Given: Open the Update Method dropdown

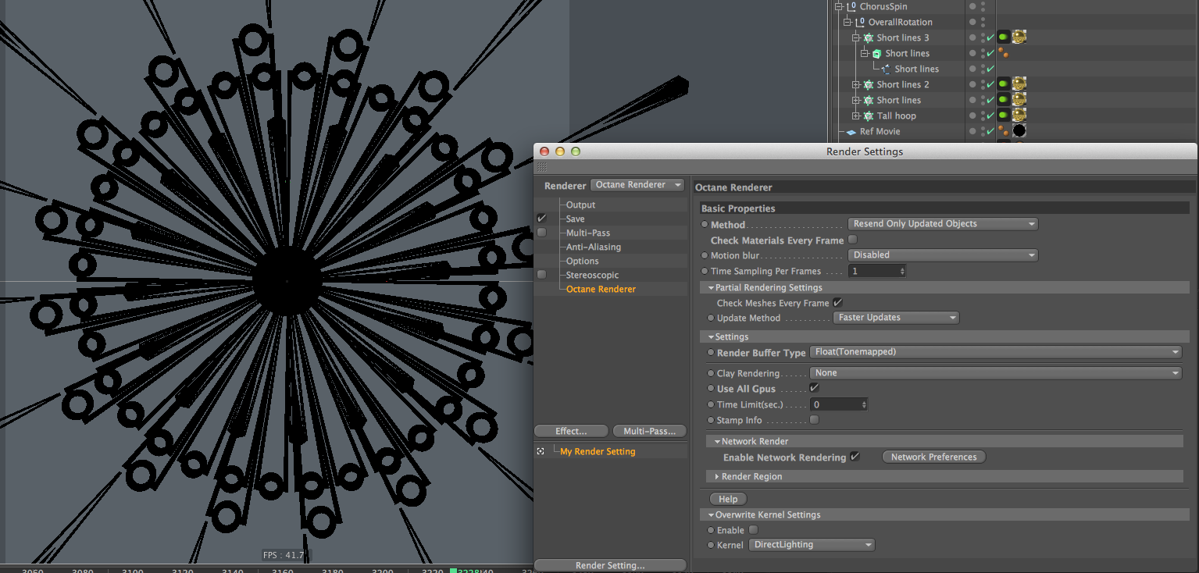Looking at the screenshot, I should (896, 318).
